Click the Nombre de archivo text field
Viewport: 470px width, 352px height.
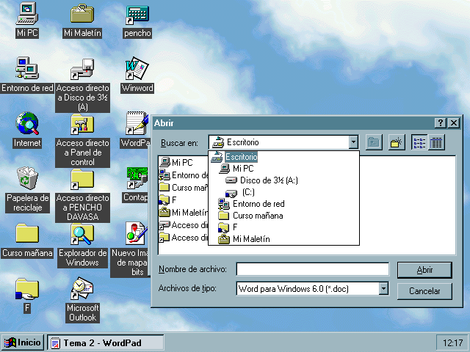[x=313, y=269]
